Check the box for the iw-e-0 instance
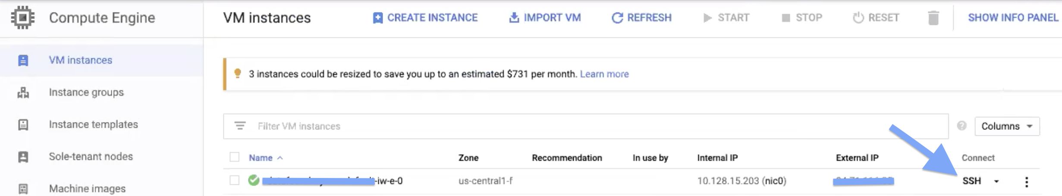1062x196 pixels. coord(234,181)
